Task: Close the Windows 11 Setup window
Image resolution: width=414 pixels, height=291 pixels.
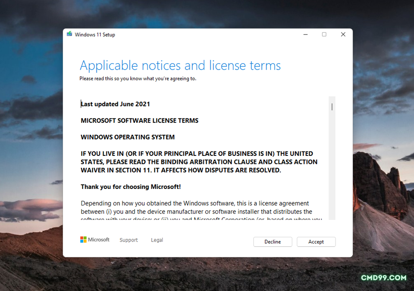Action: [343, 34]
